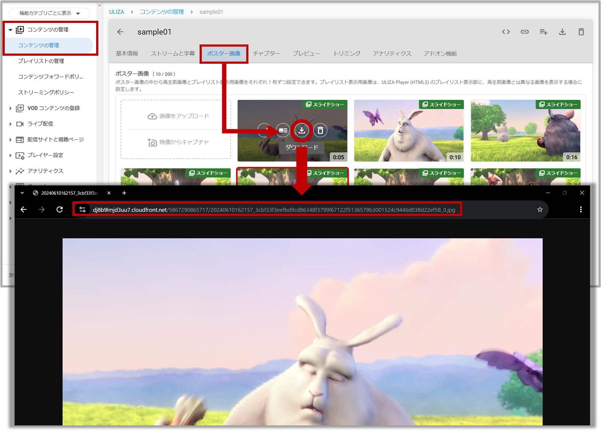Open ストリーミングポリシー in sidebar
The height and width of the screenshot is (432, 601).
click(x=46, y=92)
